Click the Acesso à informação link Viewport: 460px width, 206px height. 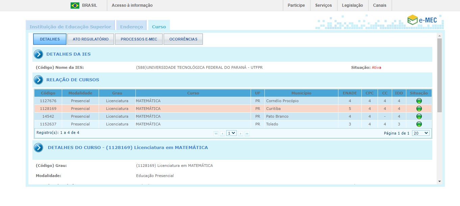coord(132,5)
